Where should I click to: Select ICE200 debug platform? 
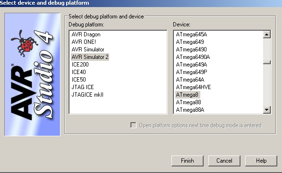coord(80,65)
